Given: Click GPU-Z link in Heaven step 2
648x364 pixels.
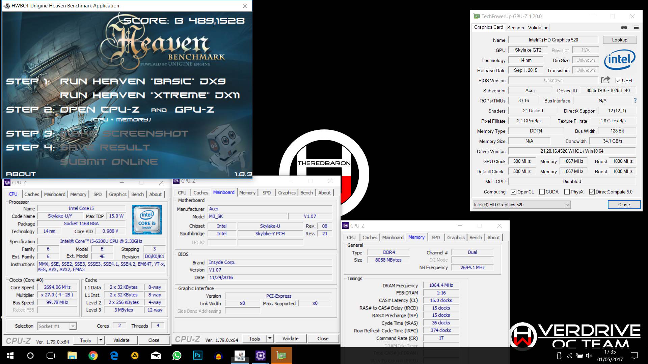Looking at the screenshot, I should tap(194, 110).
